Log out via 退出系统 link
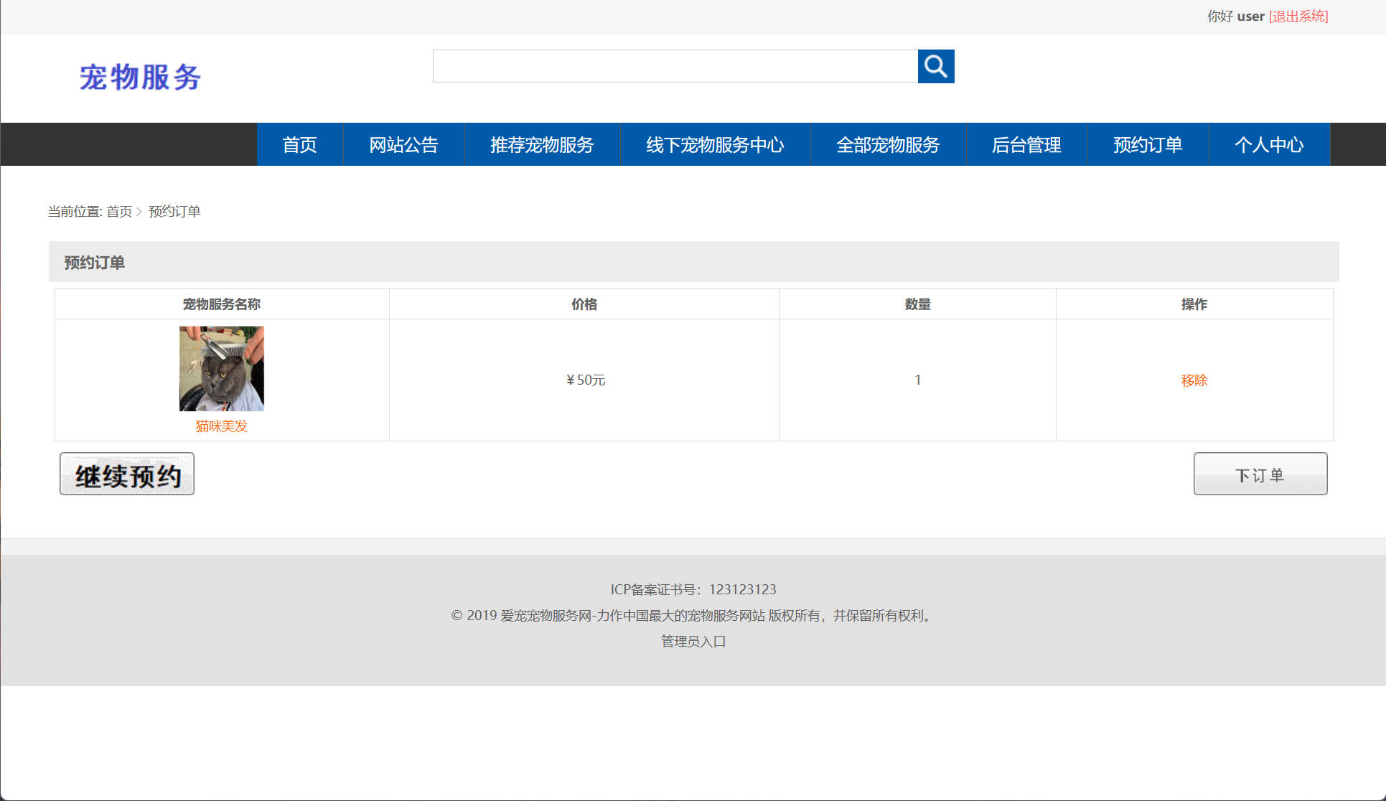 point(1298,16)
